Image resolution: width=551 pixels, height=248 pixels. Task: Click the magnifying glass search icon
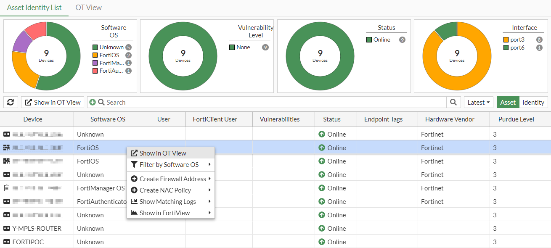pyautogui.click(x=453, y=102)
